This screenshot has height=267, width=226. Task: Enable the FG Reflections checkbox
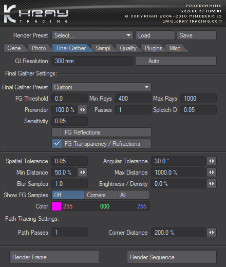(57, 132)
